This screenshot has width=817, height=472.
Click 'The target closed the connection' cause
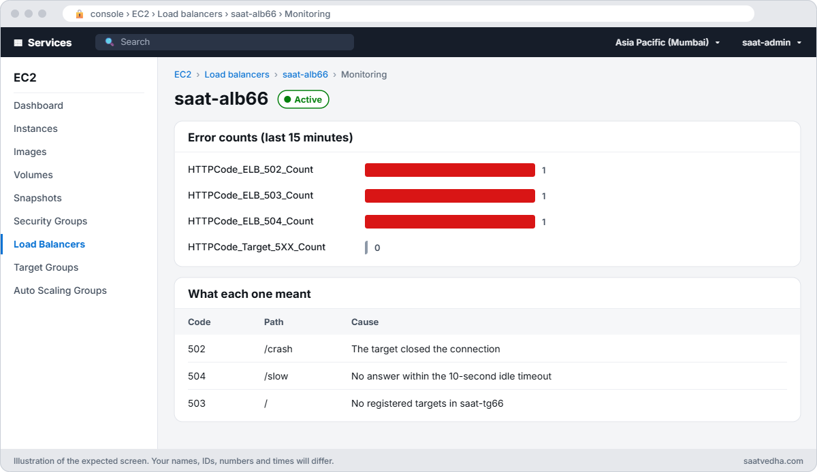point(426,349)
